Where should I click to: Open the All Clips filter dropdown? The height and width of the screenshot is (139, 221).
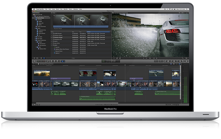54,13
